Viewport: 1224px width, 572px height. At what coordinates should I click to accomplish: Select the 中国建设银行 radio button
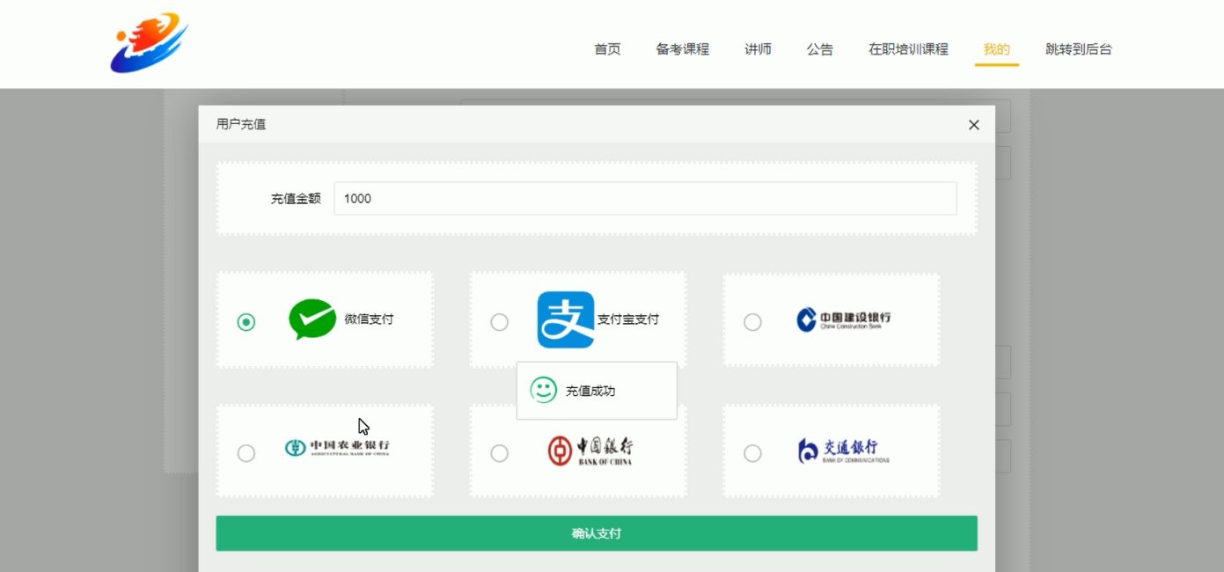(x=752, y=322)
